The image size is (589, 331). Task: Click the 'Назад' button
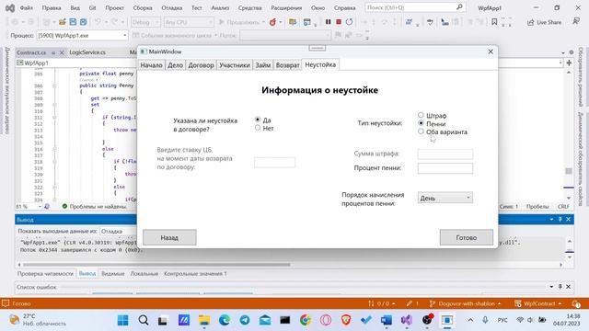pos(169,237)
